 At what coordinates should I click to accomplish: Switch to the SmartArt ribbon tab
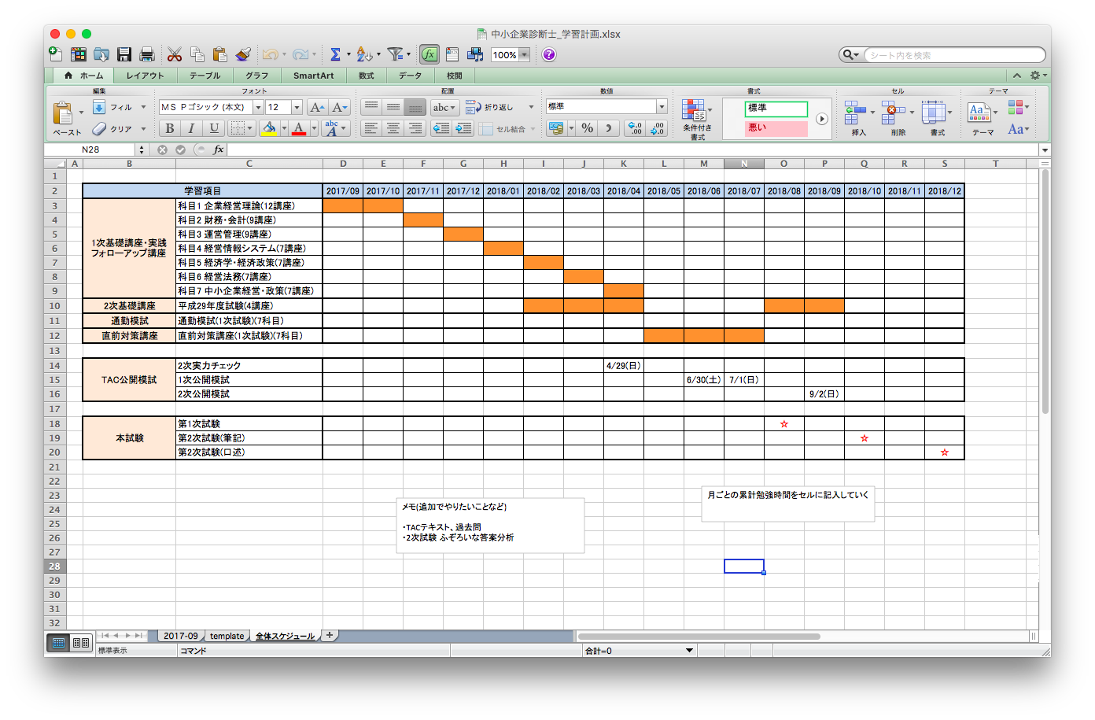click(x=313, y=76)
